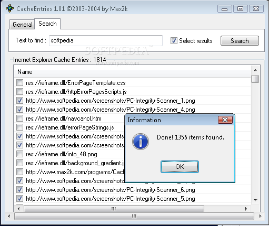Close the CacheEntries window
The width and height of the screenshot is (269, 226).
tap(256, 9)
